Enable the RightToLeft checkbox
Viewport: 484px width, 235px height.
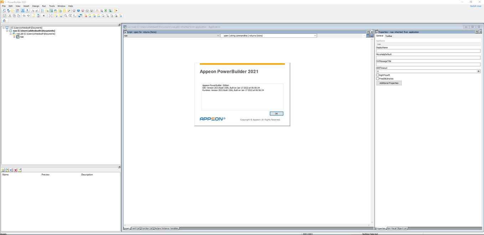(377, 75)
